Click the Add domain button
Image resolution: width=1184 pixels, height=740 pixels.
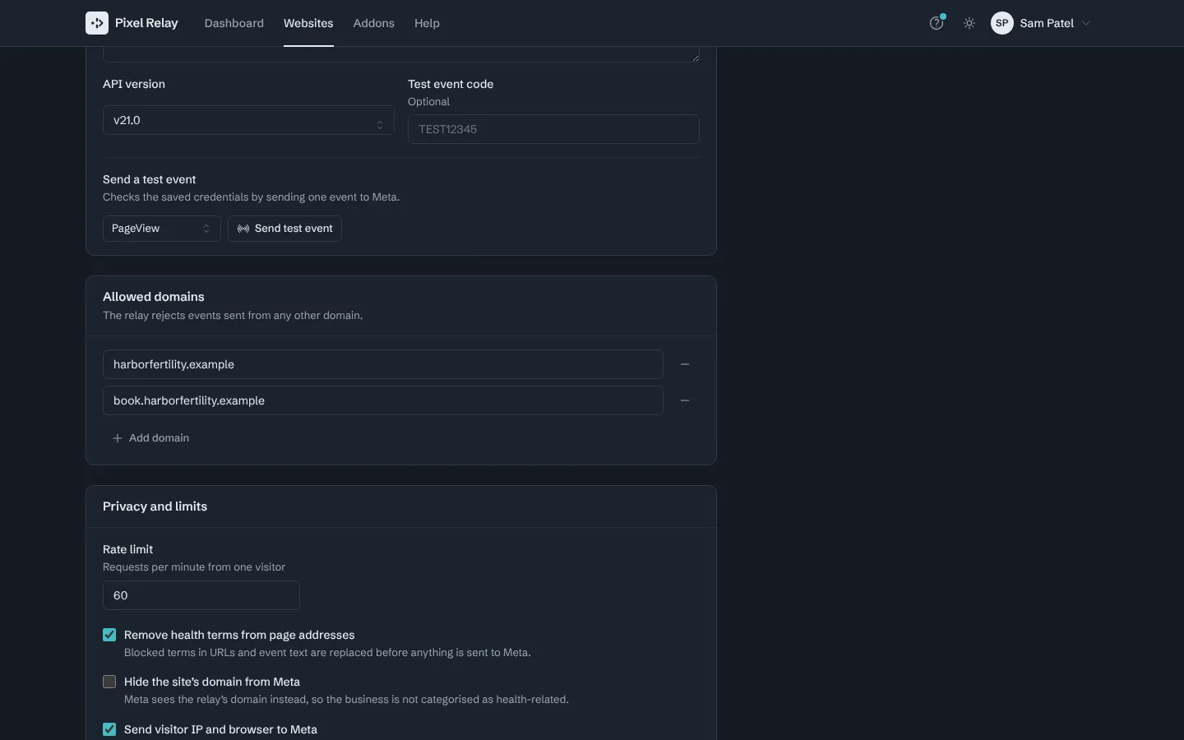point(150,438)
